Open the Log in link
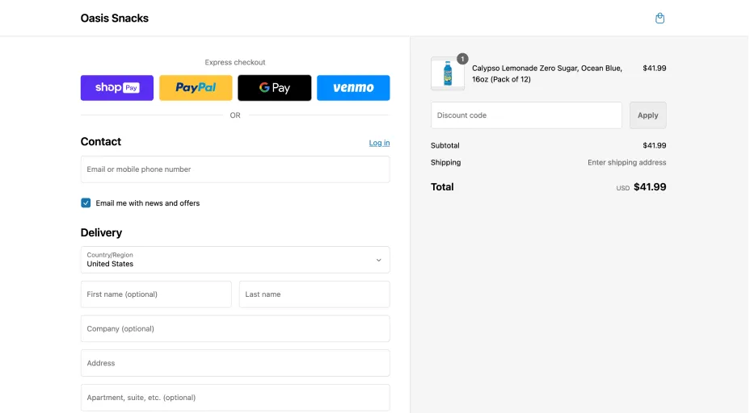Screen dimensions: 750x413 pyautogui.click(x=379, y=143)
